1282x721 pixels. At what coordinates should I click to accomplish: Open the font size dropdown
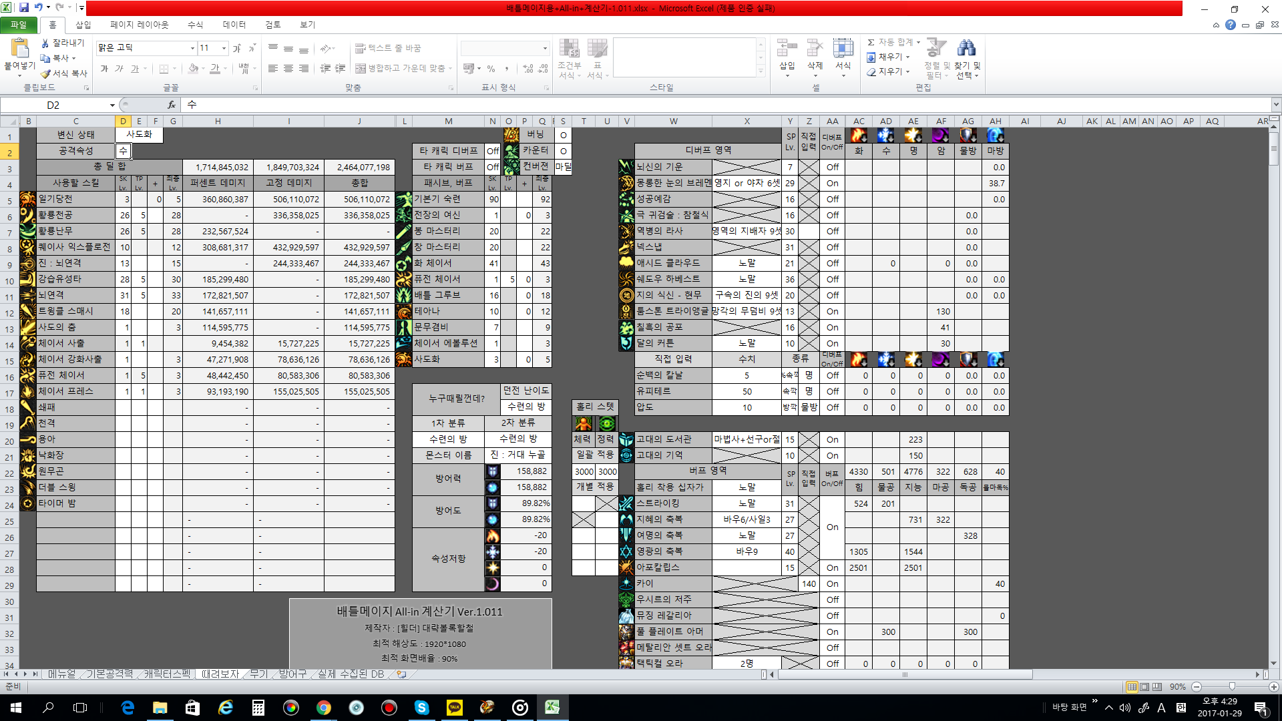coord(224,48)
